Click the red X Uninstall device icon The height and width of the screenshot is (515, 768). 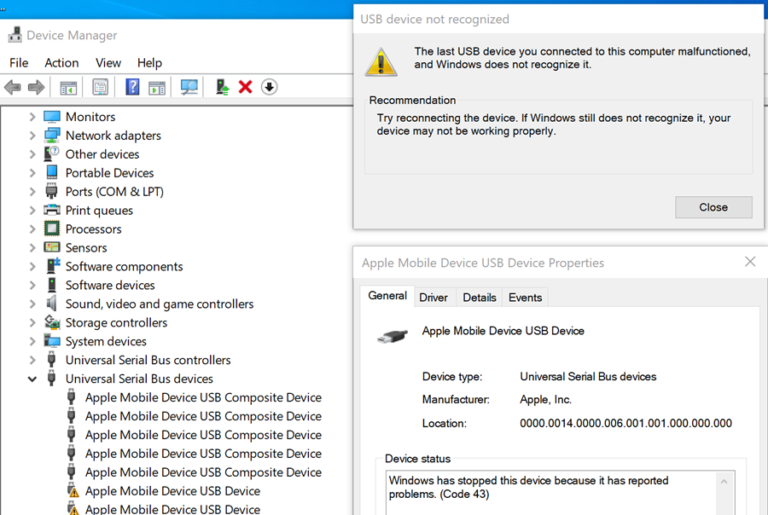pos(246,87)
